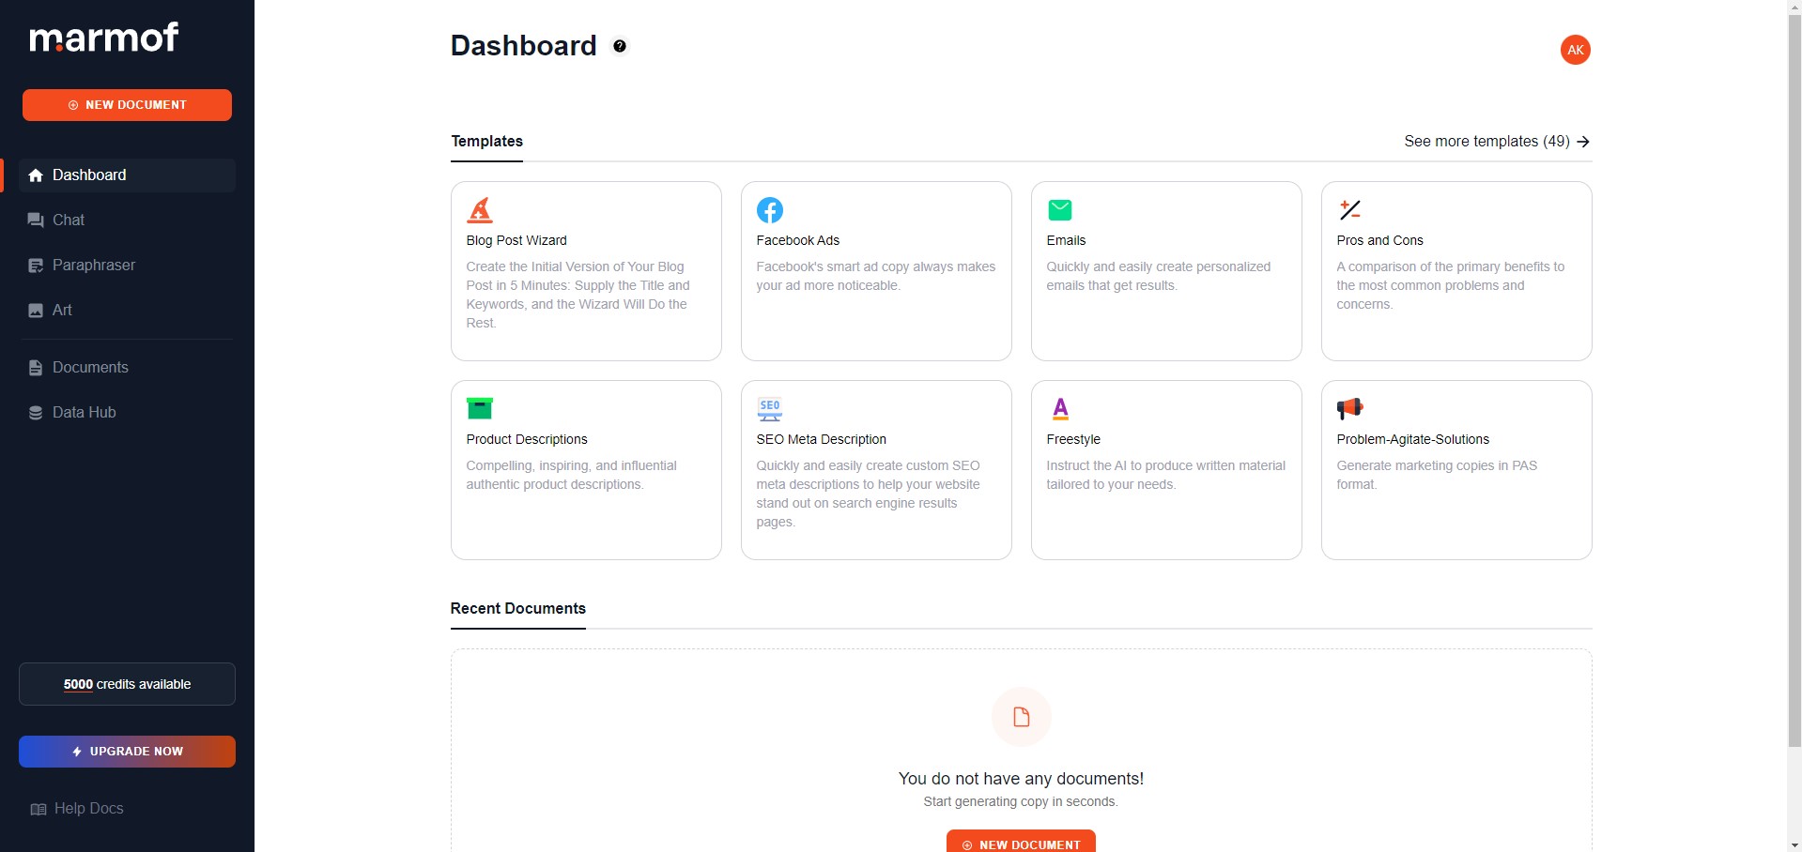Click the page vertical scrollbar down arrow
Image resolution: width=1802 pixels, height=852 pixels.
(1794, 844)
